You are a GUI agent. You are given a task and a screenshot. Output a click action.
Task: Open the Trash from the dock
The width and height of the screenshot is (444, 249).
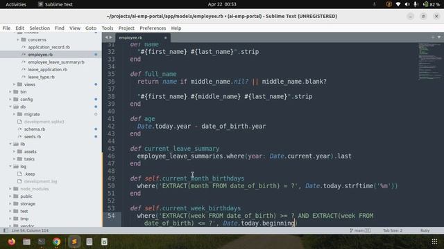click(x=104, y=241)
